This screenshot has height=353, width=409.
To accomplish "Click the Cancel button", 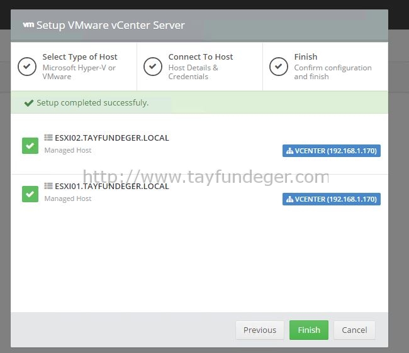I will pyautogui.click(x=354, y=330).
